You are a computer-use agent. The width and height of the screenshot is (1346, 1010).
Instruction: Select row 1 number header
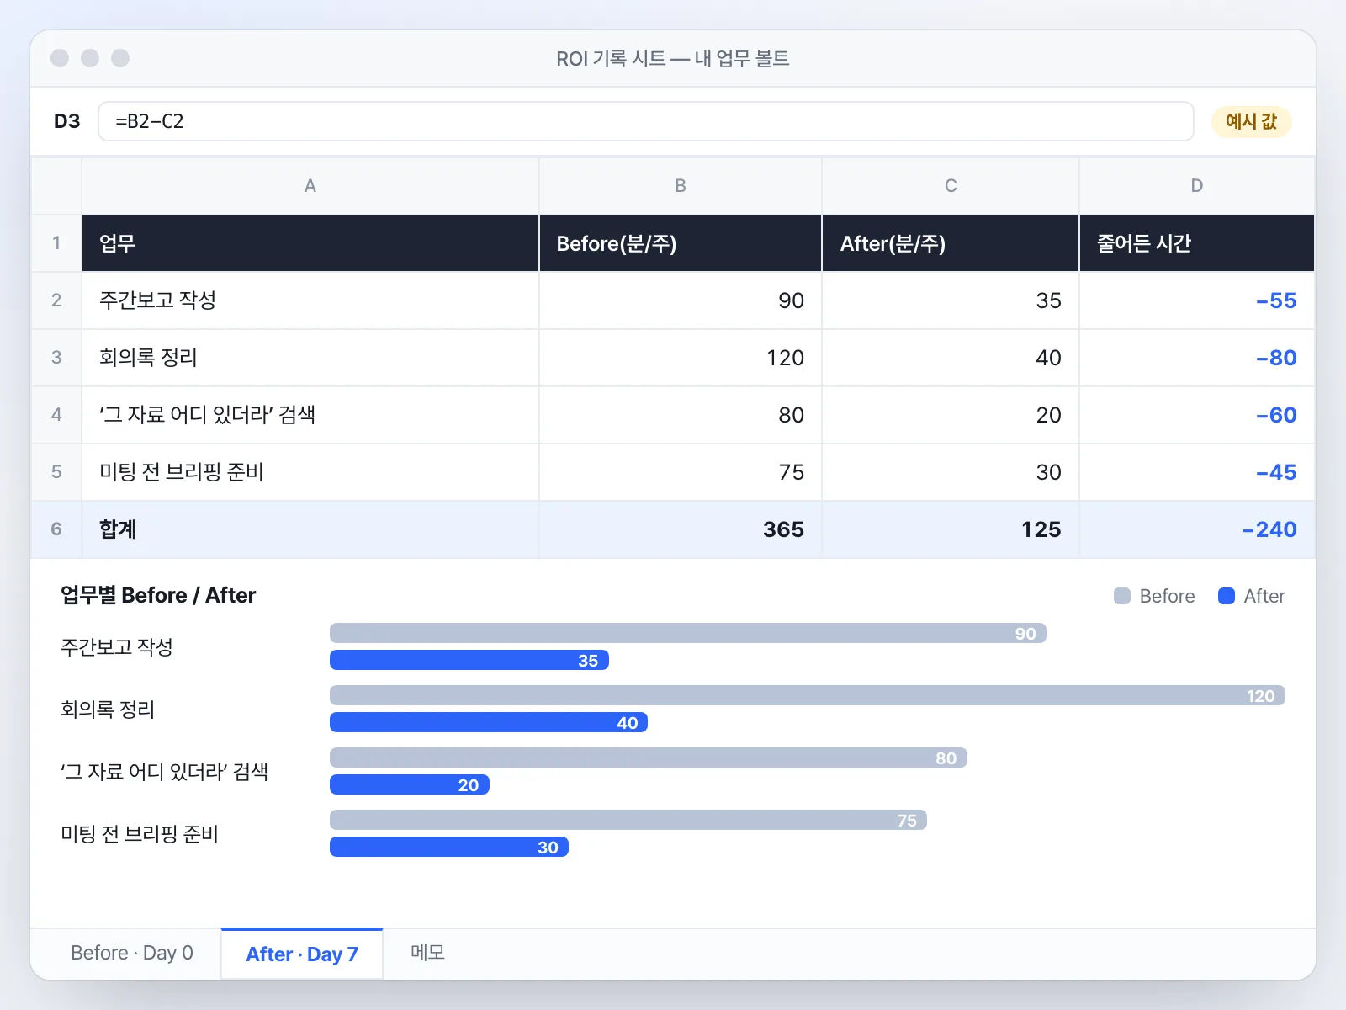pyautogui.click(x=56, y=243)
